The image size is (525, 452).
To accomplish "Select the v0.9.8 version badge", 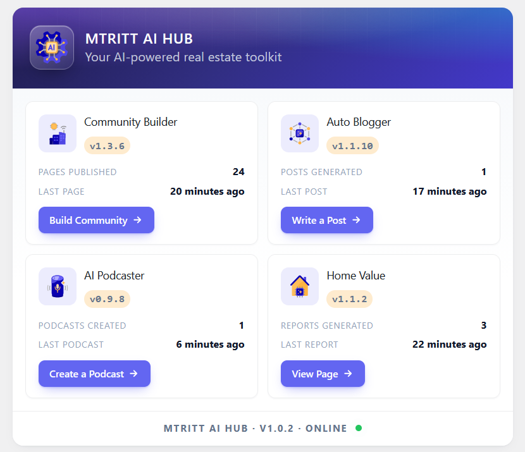I will (x=107, y=299).
